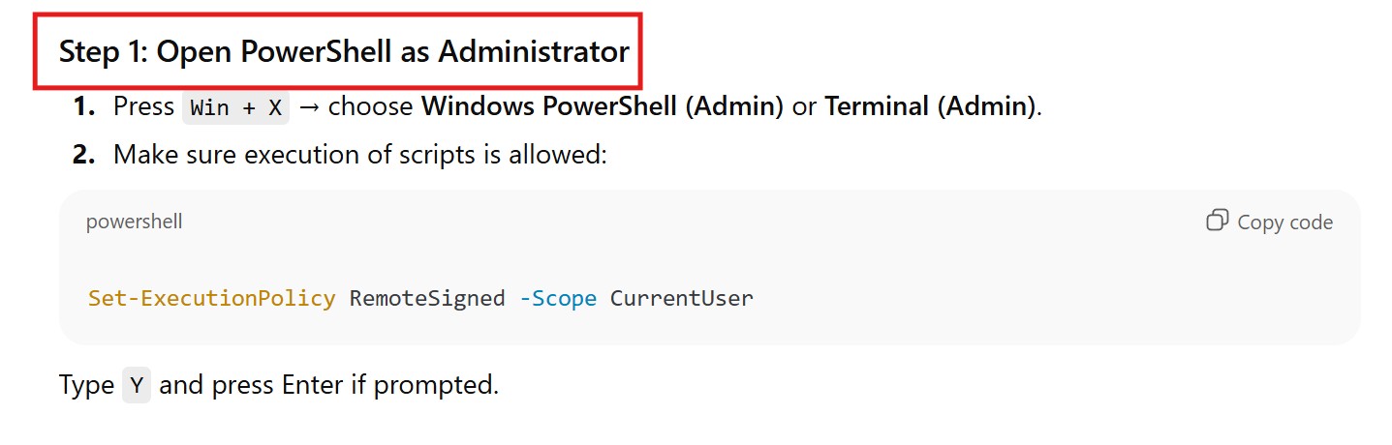The width and height of the screenshot is (1392, 445).
Task: Click the RemoteSigned value in code
Action: coord(427,298)
